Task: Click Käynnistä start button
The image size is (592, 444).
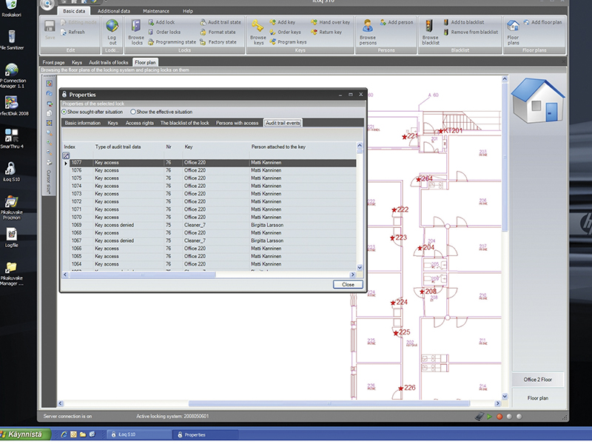Action: [24, 434]
